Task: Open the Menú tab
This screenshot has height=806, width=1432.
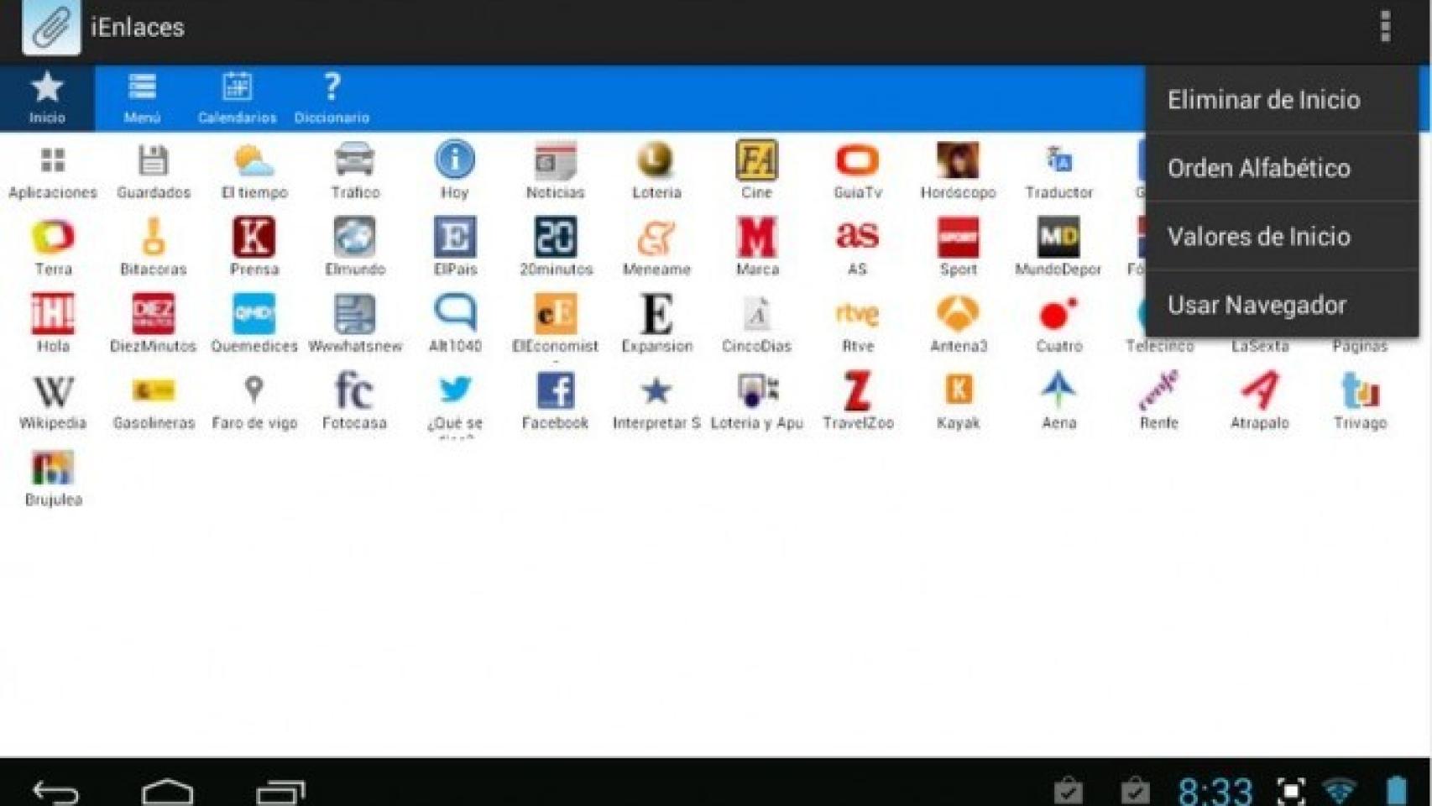Action: pyautogui.click(x=142, y=98)
